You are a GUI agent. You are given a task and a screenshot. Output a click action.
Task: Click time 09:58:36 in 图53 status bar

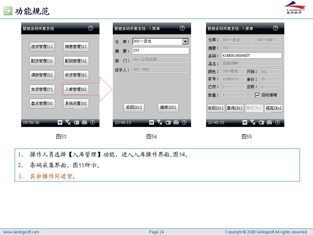[x=31, y=122]
